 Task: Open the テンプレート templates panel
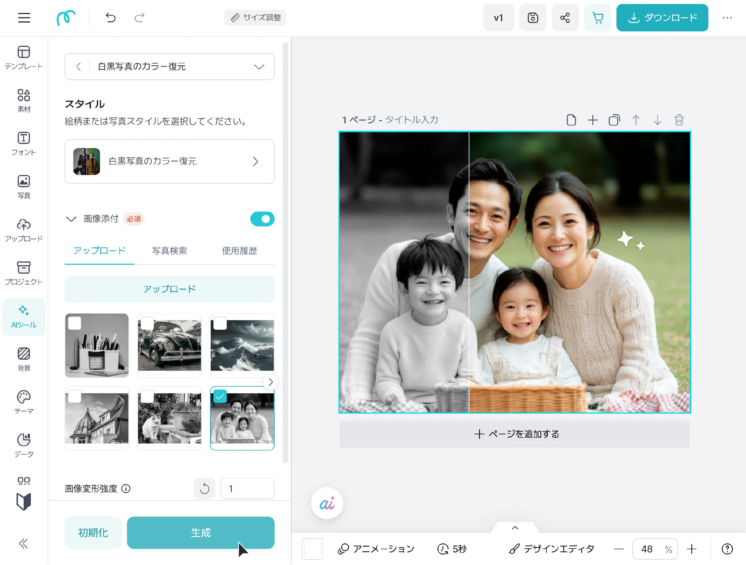pos(24,58)
